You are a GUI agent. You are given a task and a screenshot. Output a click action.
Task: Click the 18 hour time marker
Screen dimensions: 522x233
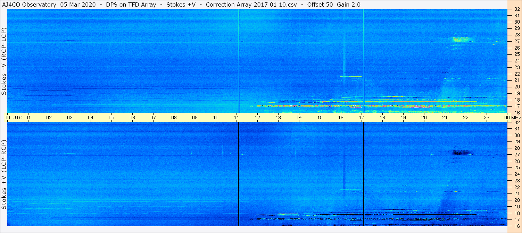pos(382,118)
